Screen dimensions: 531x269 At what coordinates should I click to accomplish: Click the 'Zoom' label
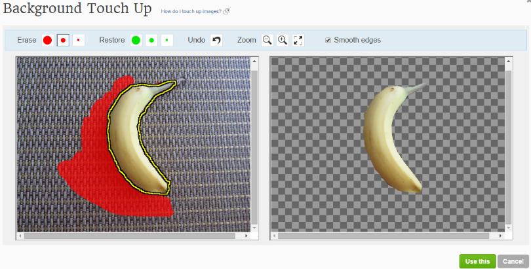click(x=246, y=40)
